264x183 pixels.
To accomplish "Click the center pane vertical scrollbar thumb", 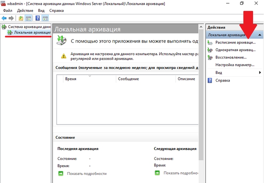I will tap(201, 95).
